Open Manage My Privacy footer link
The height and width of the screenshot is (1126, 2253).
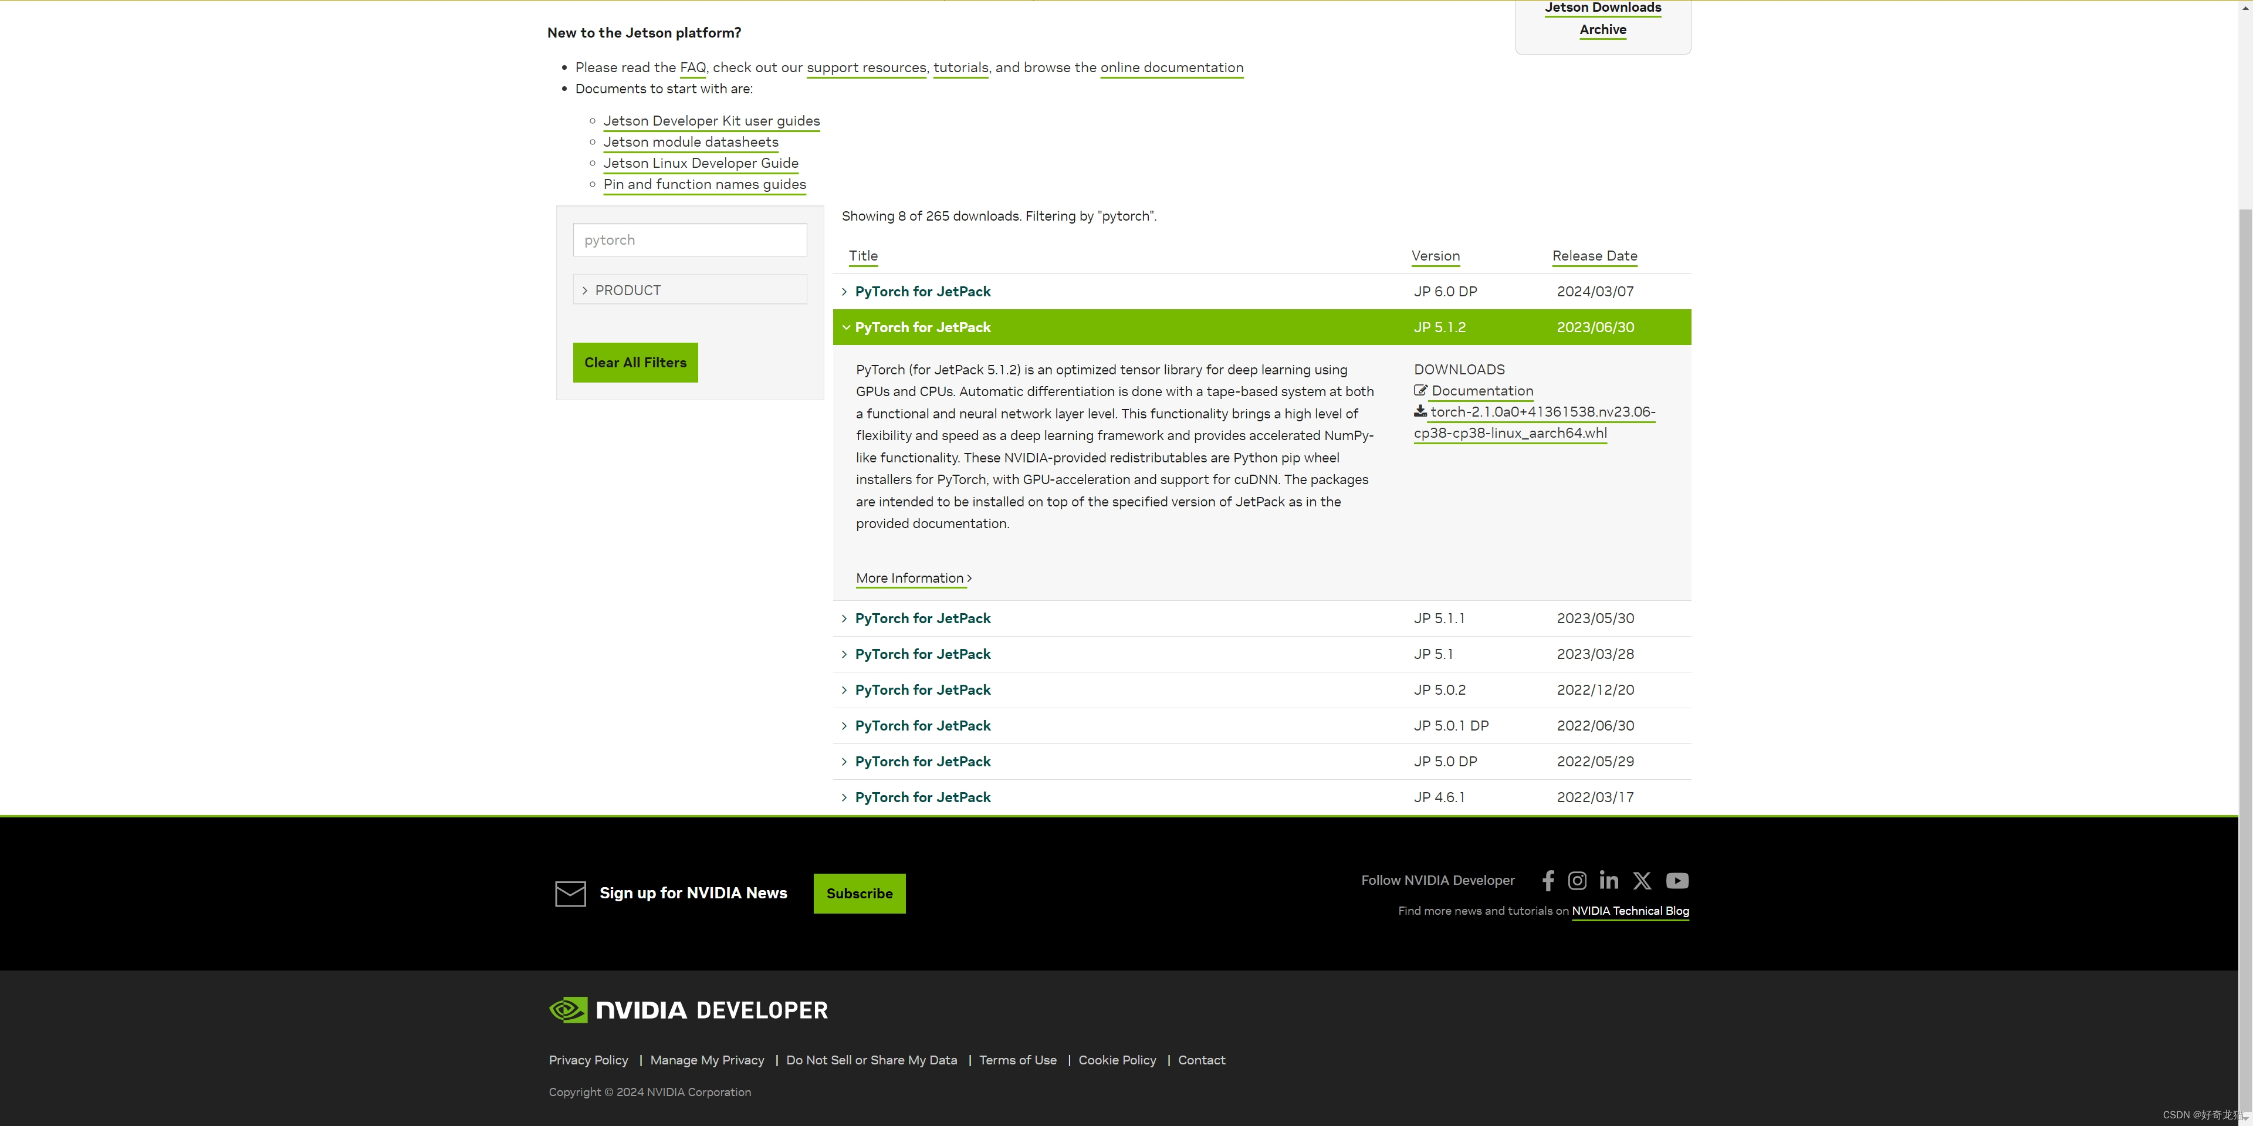[x=706, y=1060]
